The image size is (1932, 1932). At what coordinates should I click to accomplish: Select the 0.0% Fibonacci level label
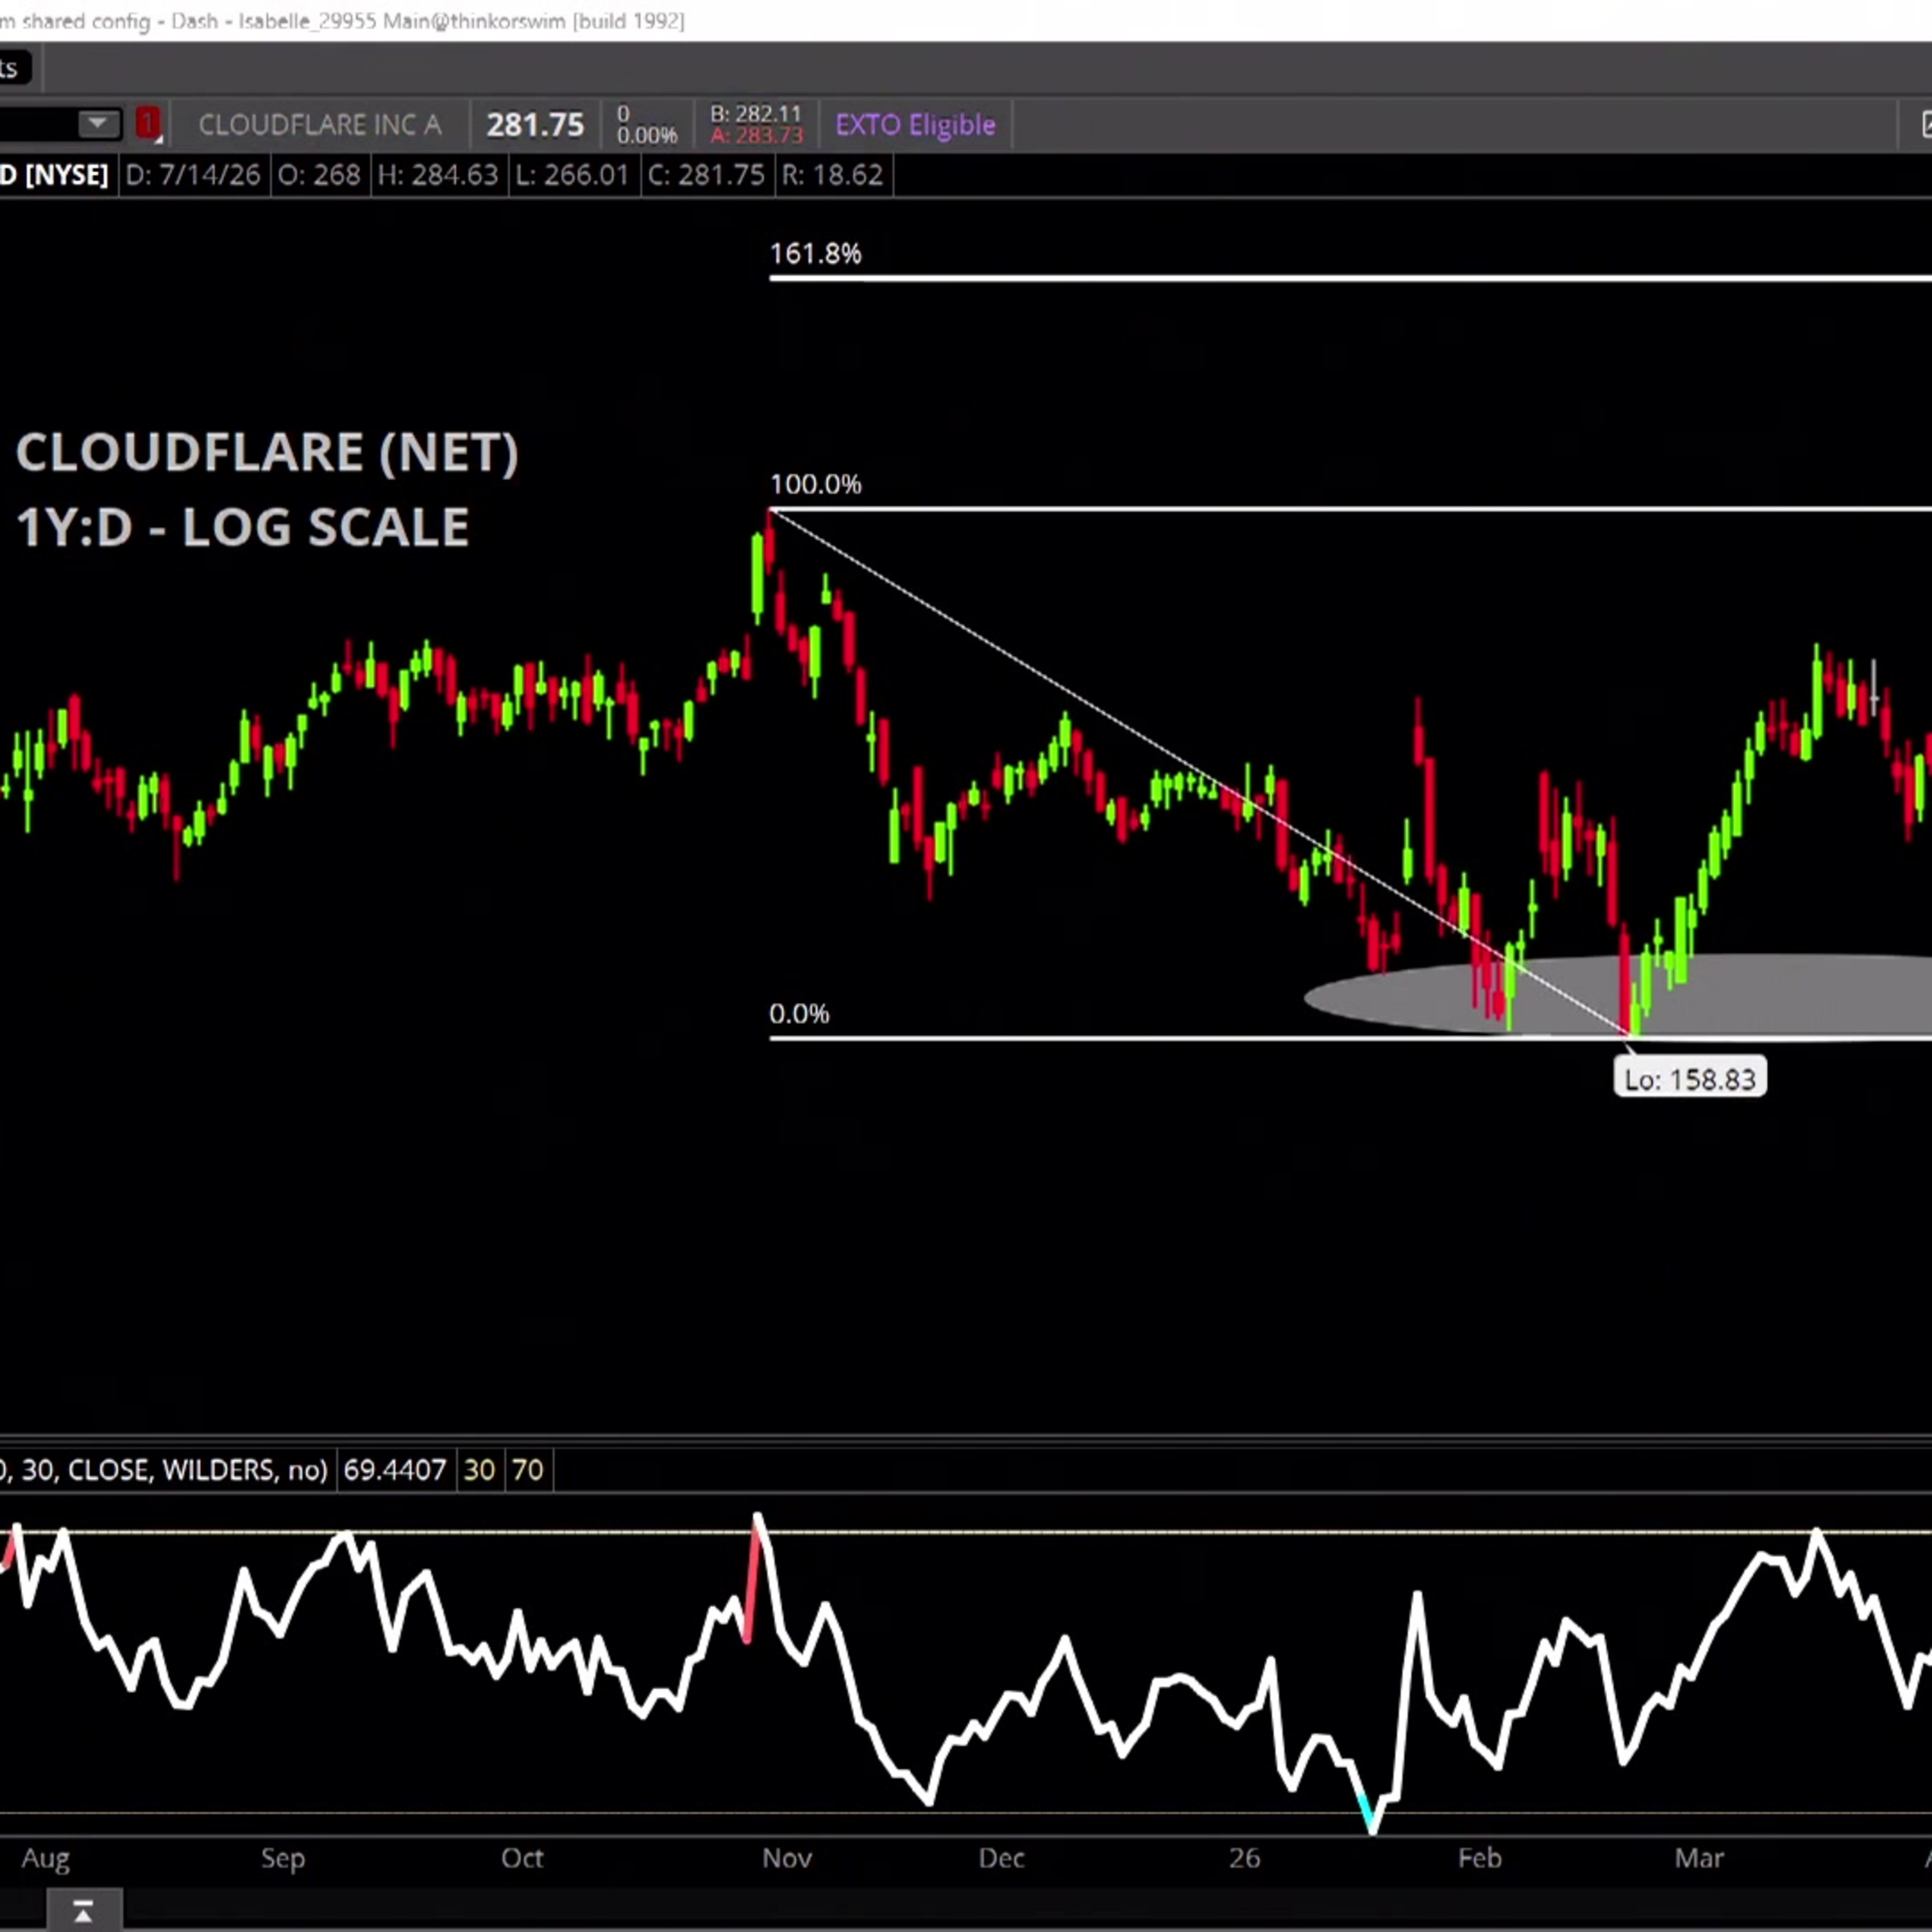pyautogui.click(x=799, y=1014)
